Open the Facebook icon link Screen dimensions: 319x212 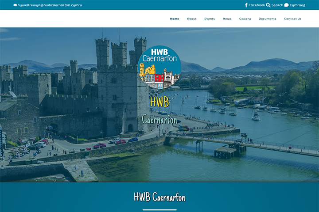tap(246, 5)
